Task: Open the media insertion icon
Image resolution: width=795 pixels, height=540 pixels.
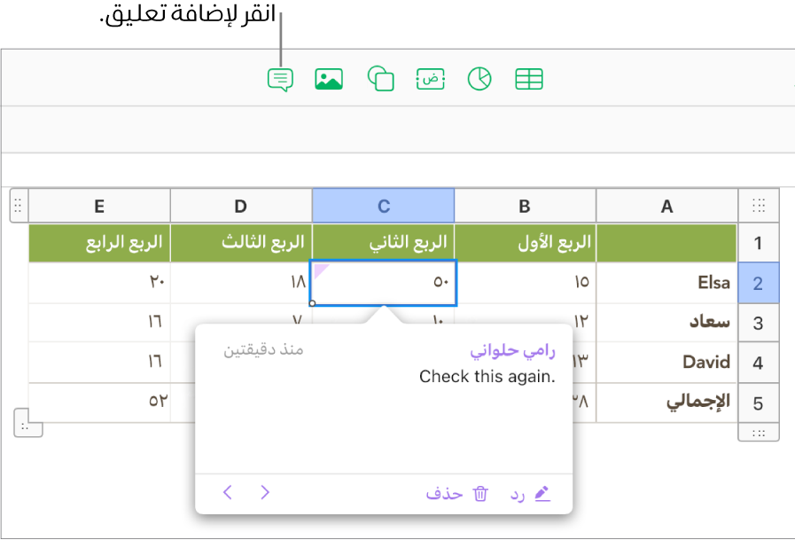Action: 329,78
